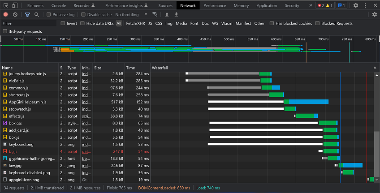Switch to the Sources tab

click(x=165, y=5)
